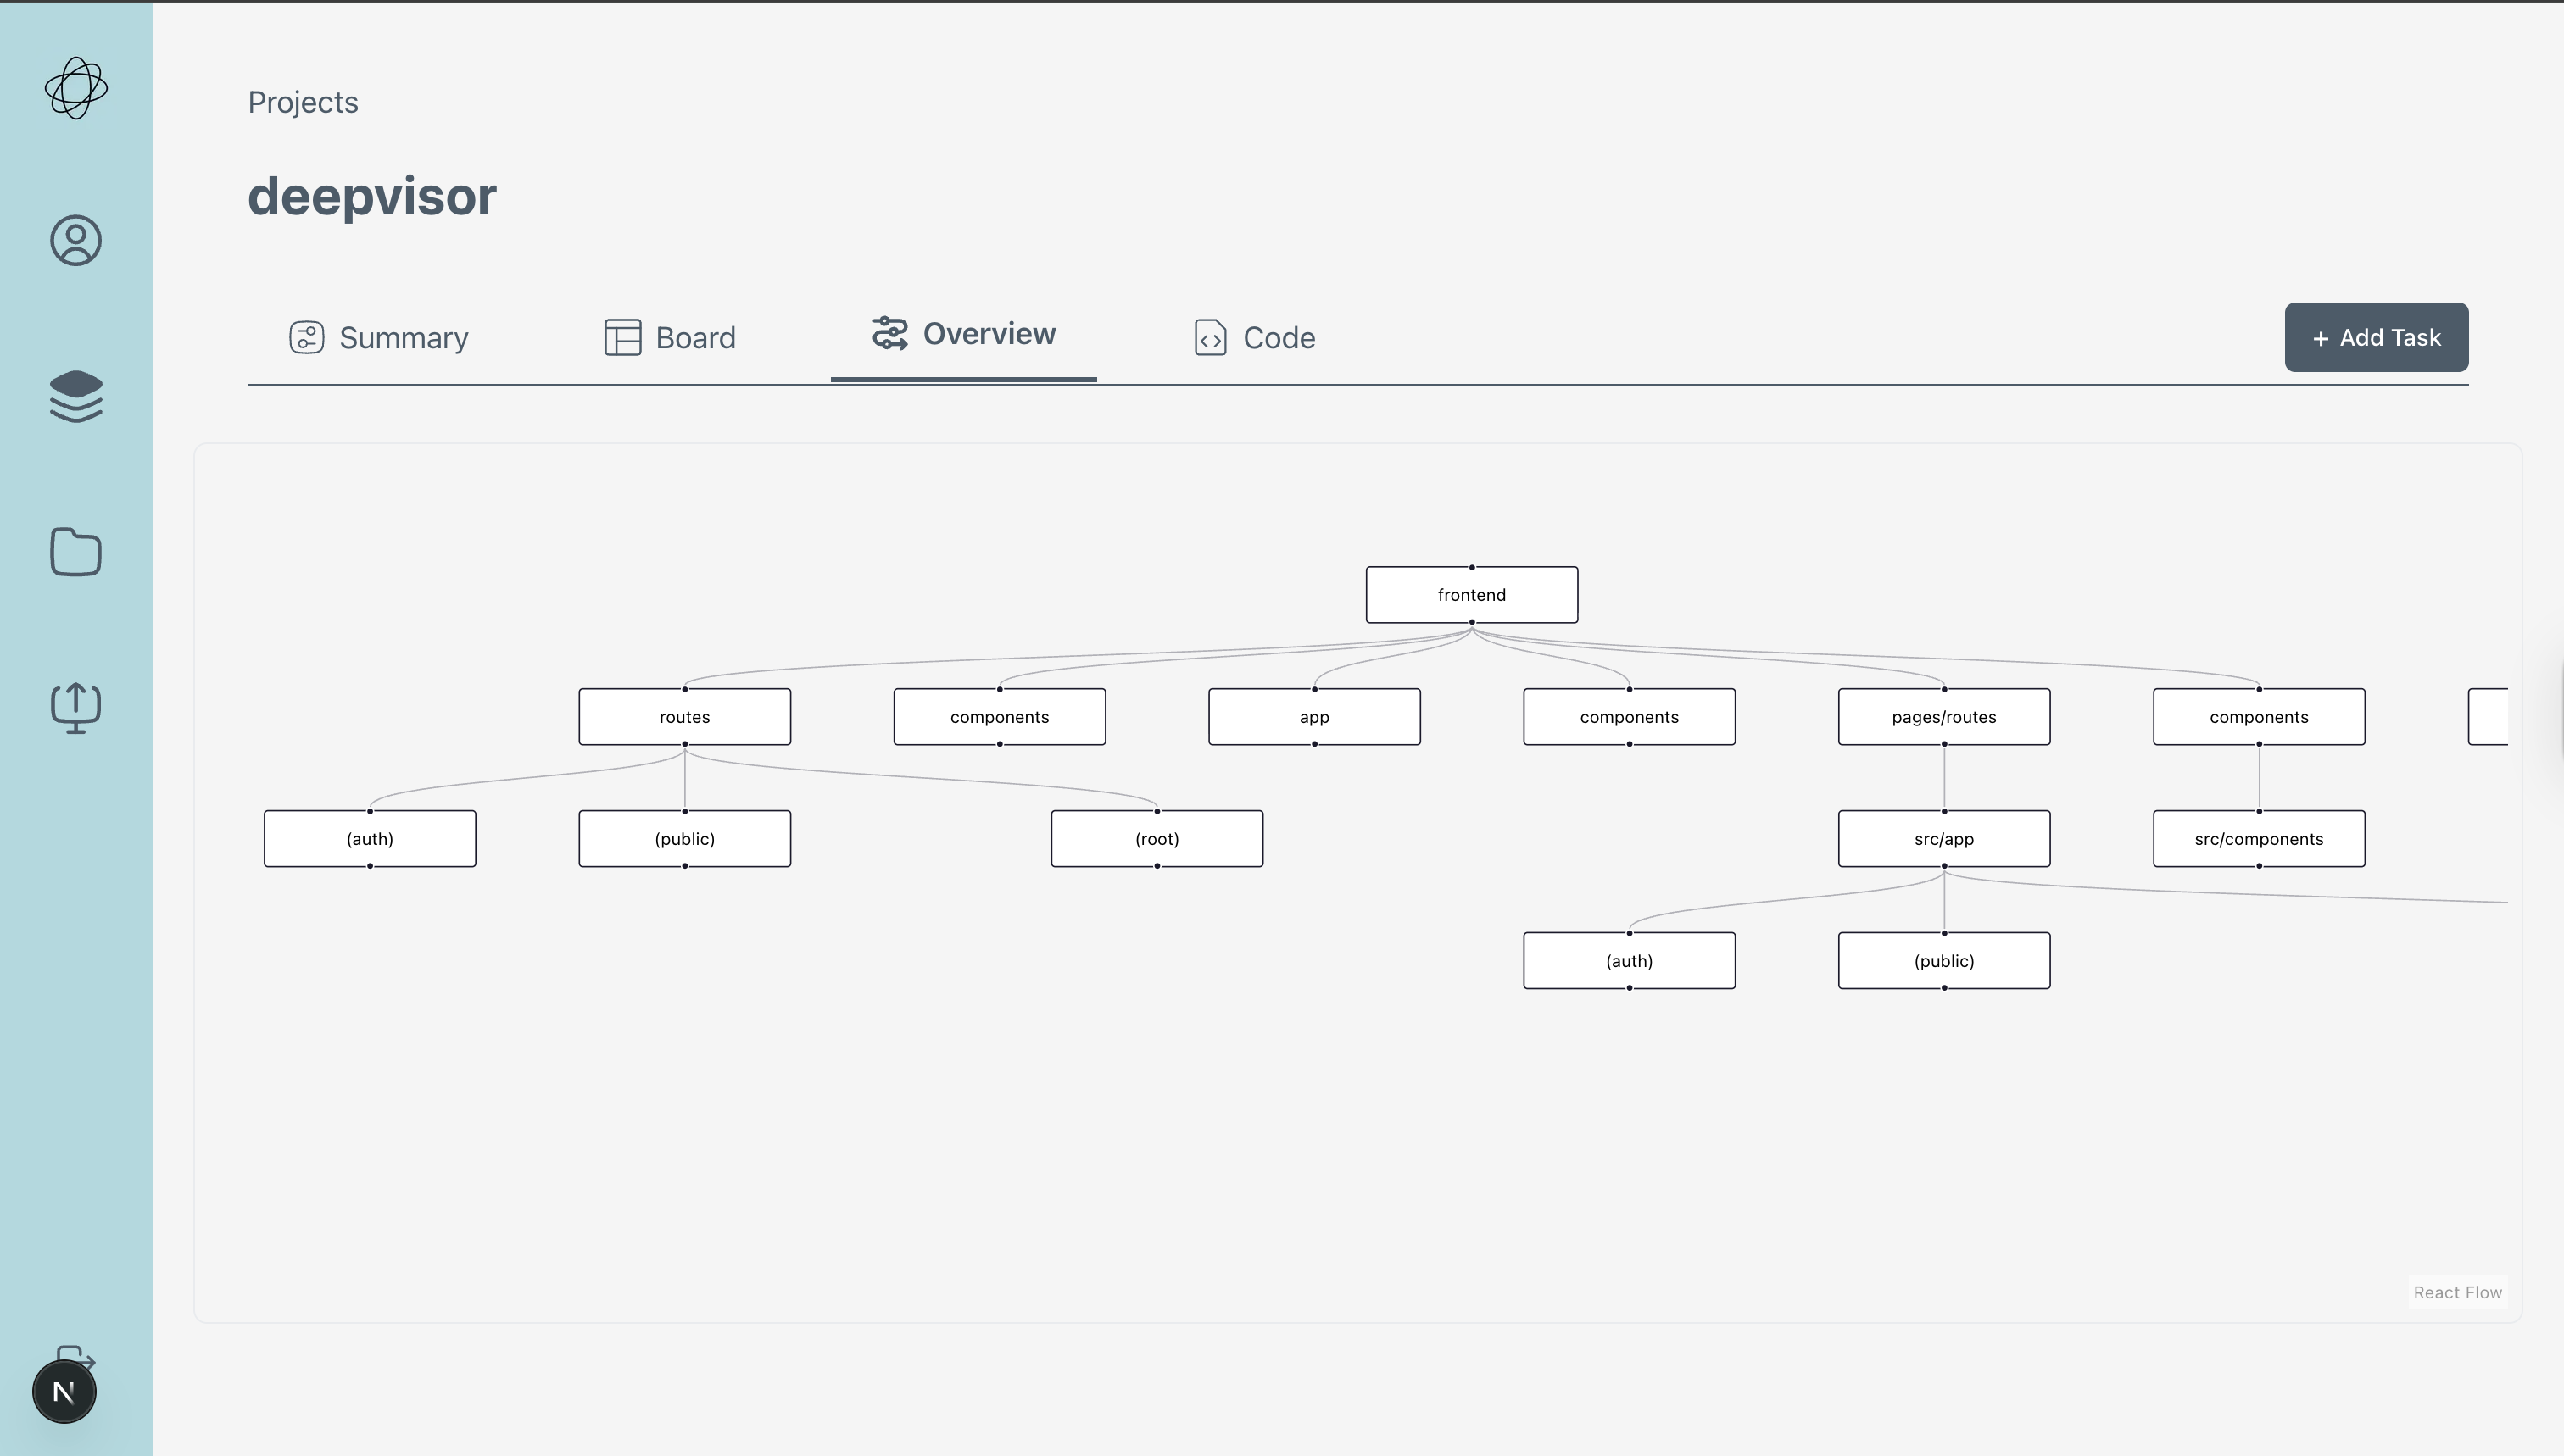2564x1456 pixels.
Task: Select the routes node
Action: click(x=684, y=717)
